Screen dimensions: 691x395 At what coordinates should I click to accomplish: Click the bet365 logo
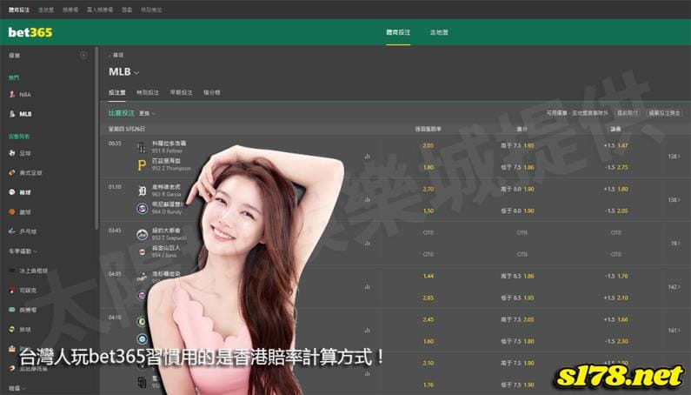(30, 32)
